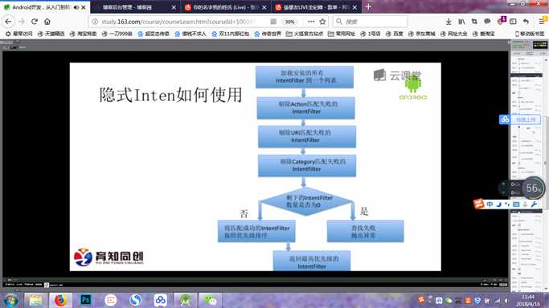549x308 pixels.
Task: Open the Windows Start menu
Action: click(x=11, y=300)
